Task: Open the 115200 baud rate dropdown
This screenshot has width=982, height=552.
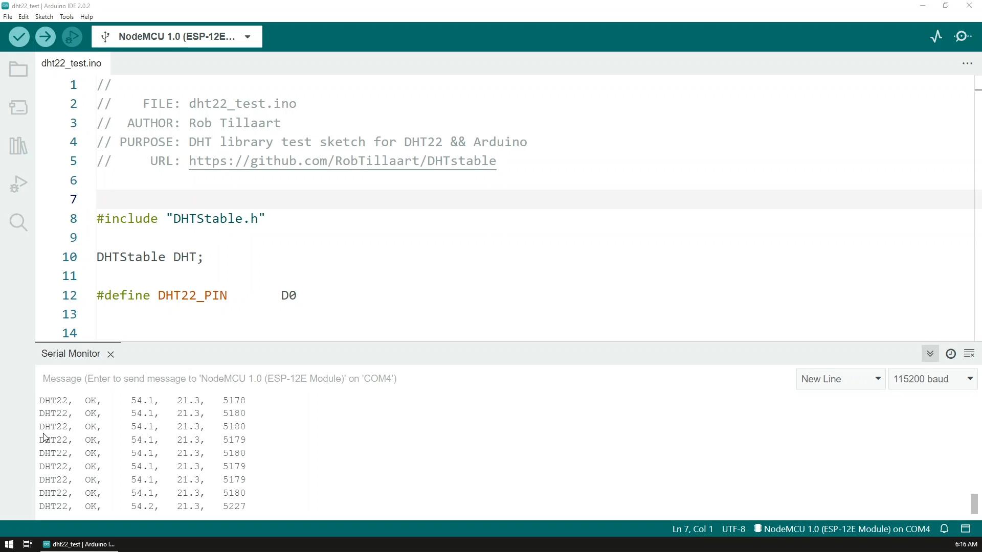Action: tap(933, 379)
